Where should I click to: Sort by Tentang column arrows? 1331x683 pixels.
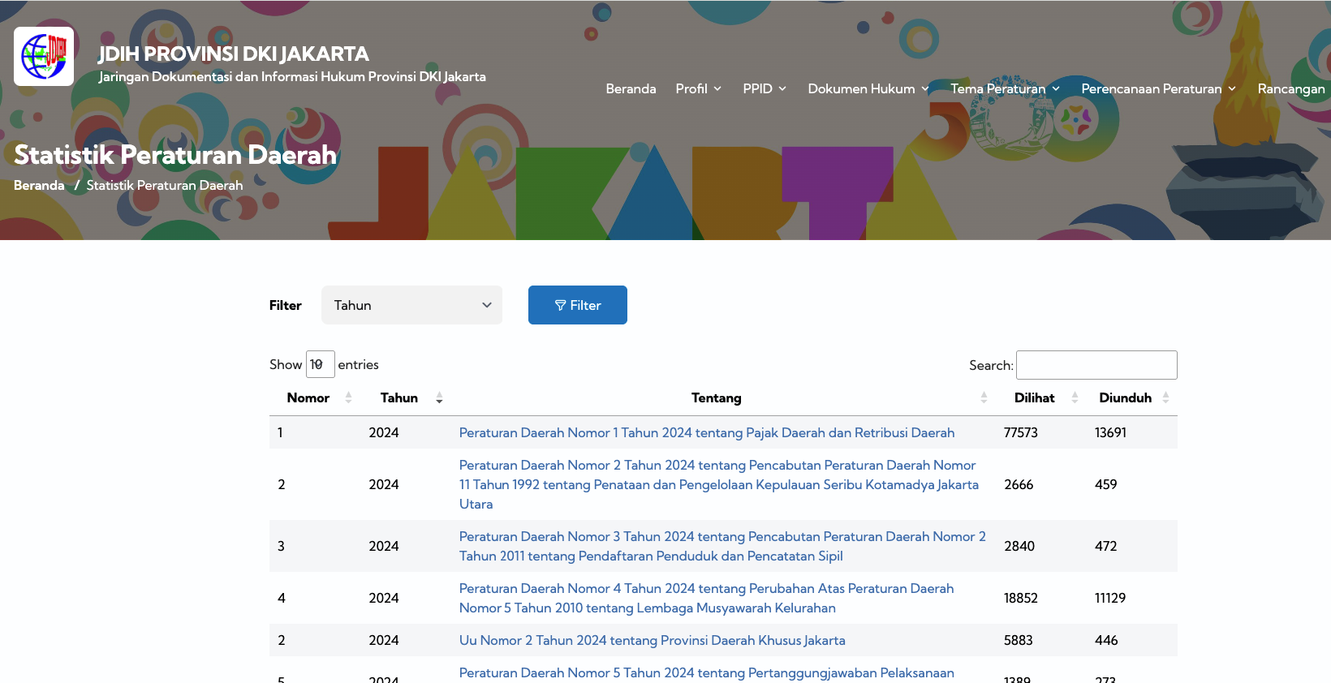point(984,397)
